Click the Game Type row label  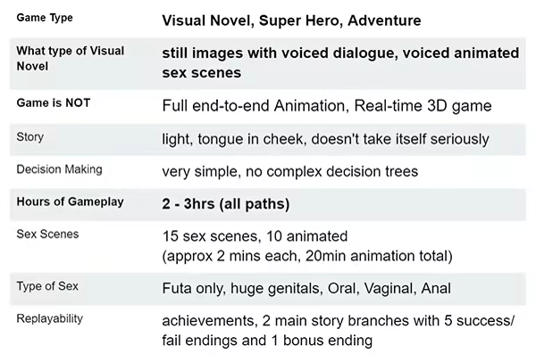pos(45,17)
